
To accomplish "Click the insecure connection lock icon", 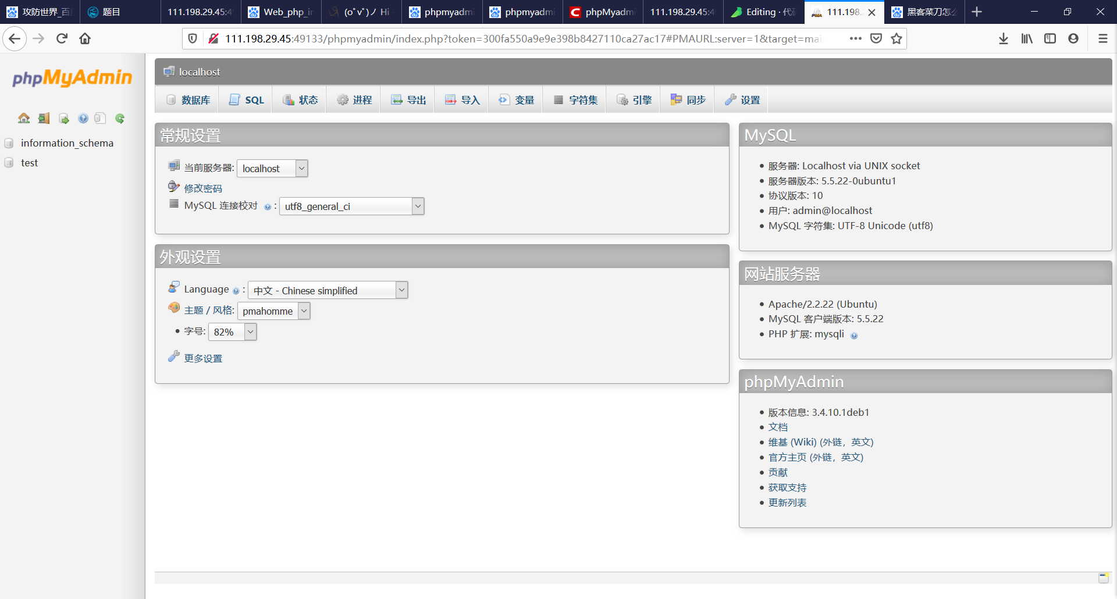I will tap(214, 39).
